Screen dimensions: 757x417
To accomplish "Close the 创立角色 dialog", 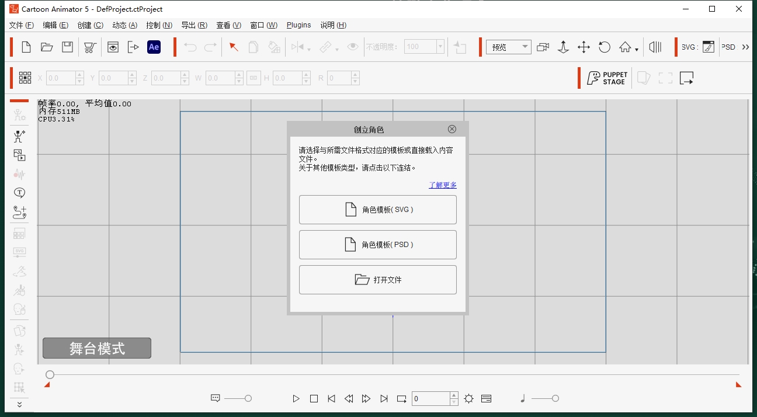I will (x=452, y=129).
